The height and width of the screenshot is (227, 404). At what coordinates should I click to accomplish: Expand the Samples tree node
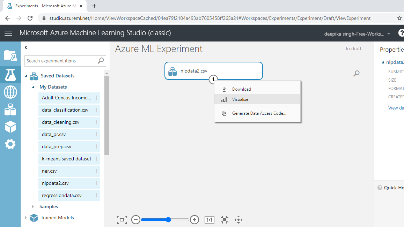[33, 207]
